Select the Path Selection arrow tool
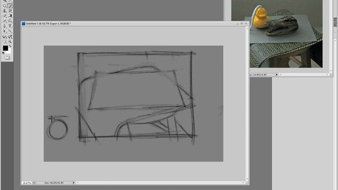The image size is (338, 190). pyautogui.click(x=4, y=31)
